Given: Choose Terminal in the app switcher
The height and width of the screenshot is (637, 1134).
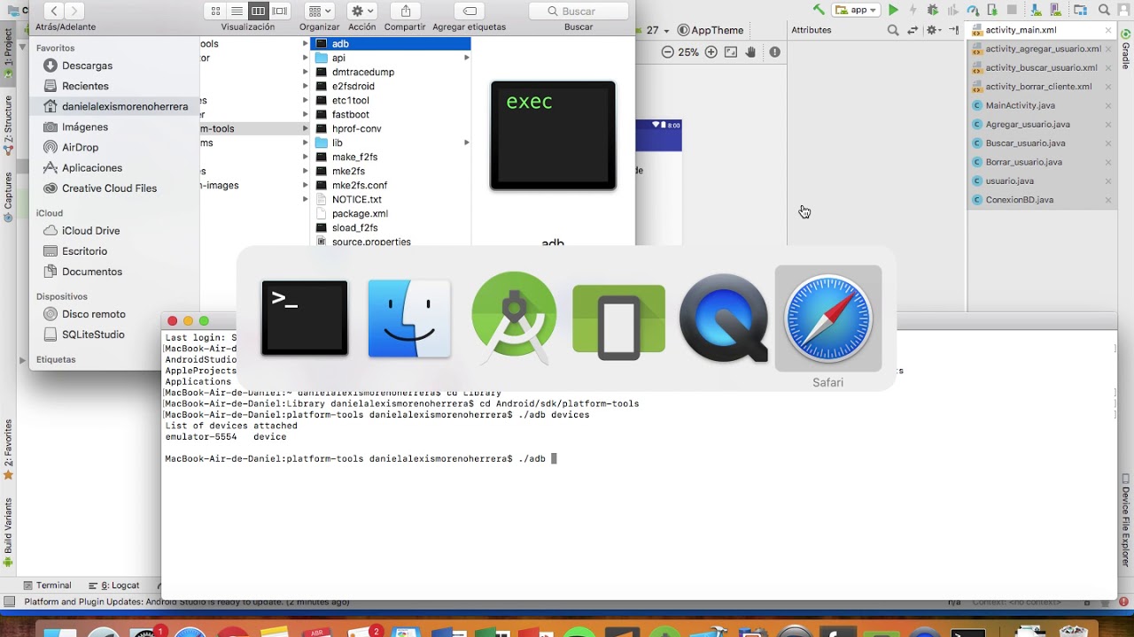Looking at the screenshot, I should 305,318.
